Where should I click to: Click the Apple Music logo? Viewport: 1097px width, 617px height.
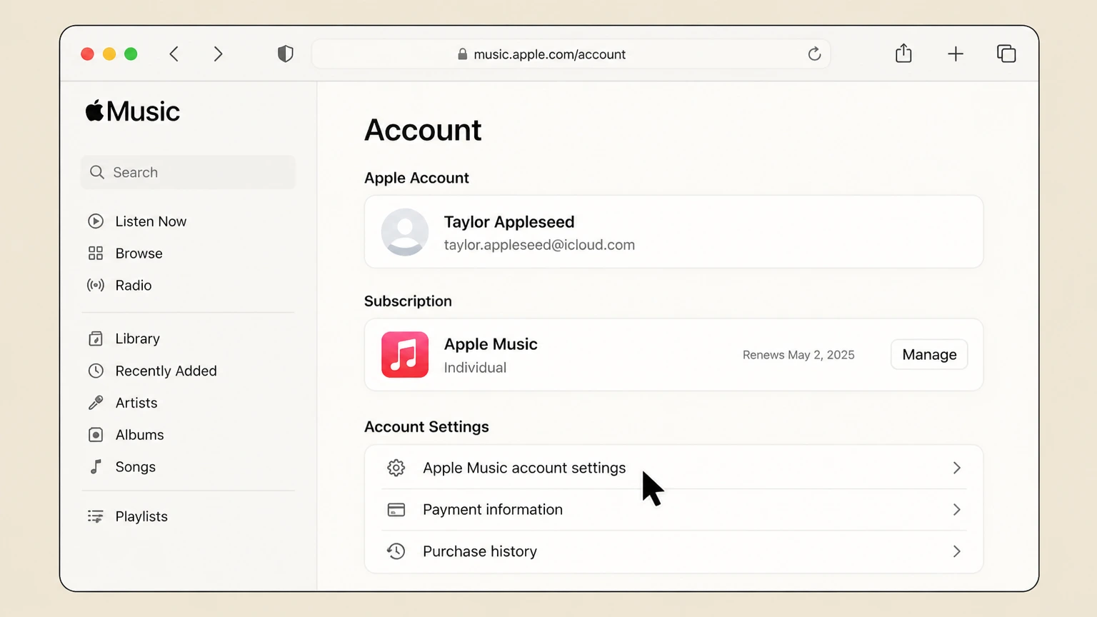tap(133, 111)
